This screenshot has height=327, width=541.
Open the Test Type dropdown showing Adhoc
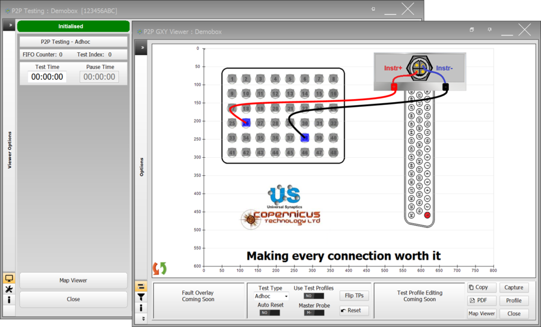270,296
